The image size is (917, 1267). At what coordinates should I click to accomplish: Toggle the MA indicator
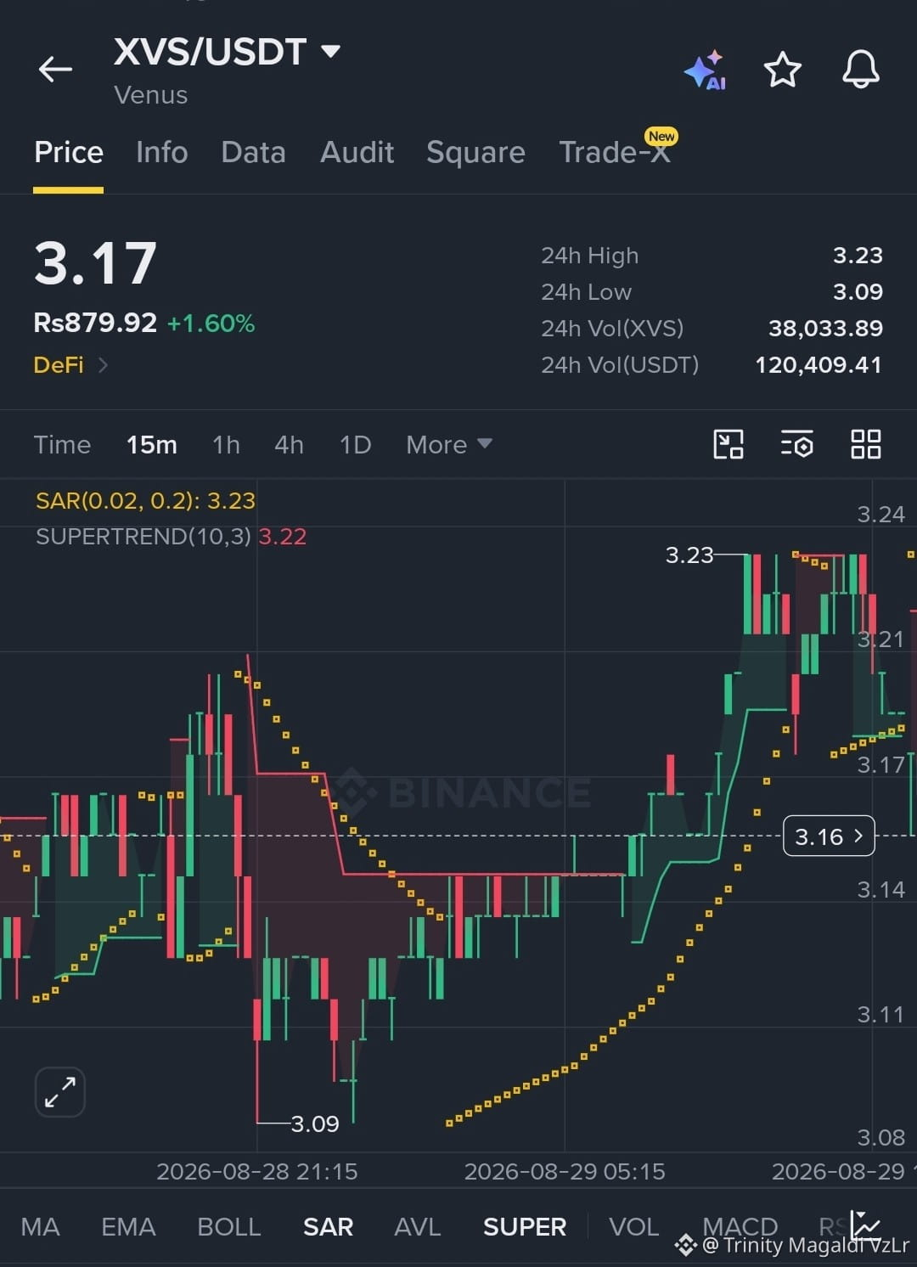40,1226
